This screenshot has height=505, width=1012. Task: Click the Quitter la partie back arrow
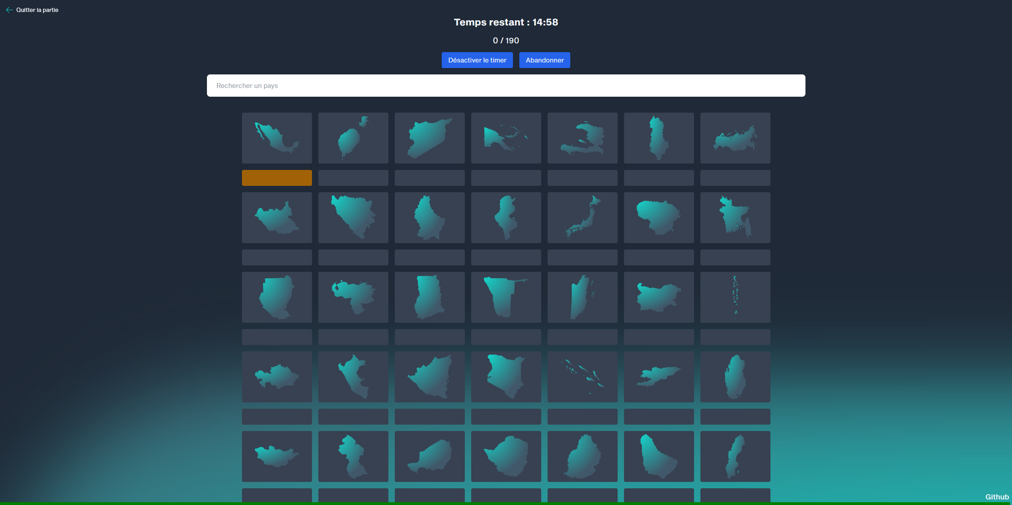(9, 10)
